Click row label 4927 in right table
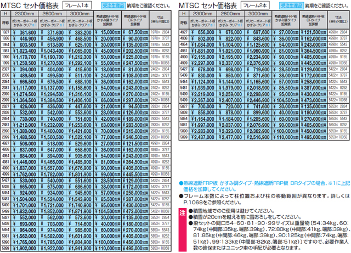This screenshot has width=351, height=253. click(185, 33)
